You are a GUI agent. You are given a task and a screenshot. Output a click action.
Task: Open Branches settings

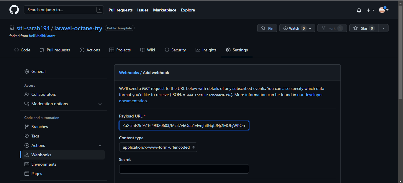click(63, 127)
